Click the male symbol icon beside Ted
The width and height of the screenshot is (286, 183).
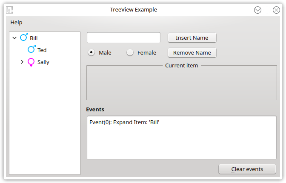click(x=31, y=49)
